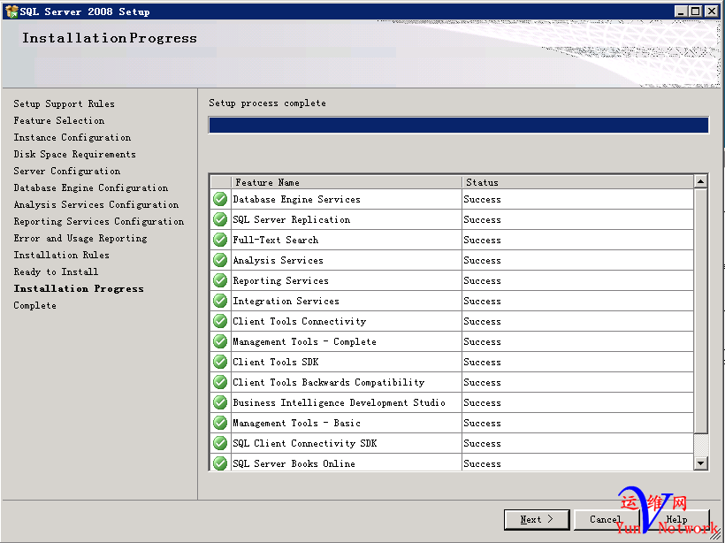Viewport: 725px width, 543px height.
Task: Click Success status of Database Engine Services
Action: [482, 199]
